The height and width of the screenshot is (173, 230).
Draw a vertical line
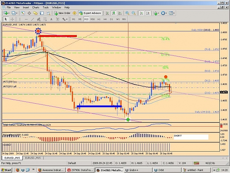20,19
